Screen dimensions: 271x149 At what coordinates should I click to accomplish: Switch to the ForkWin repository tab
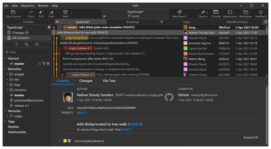pyautogui.click(x=28, y=22)
